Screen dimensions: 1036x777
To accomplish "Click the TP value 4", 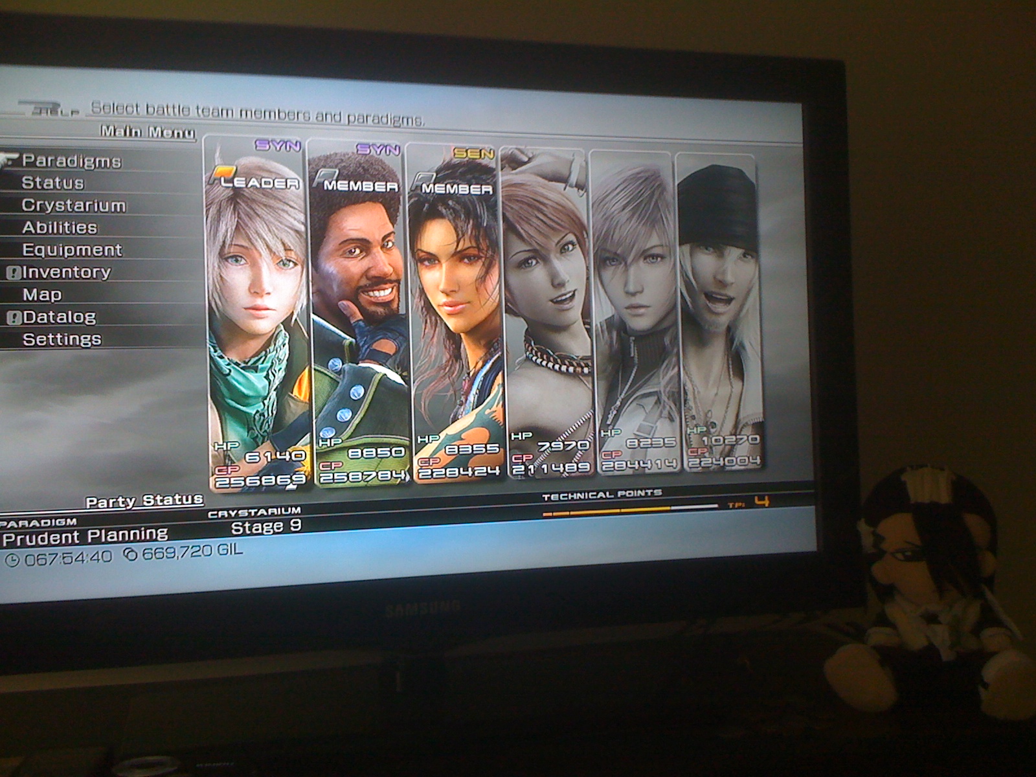I will [x=763, y=501].
